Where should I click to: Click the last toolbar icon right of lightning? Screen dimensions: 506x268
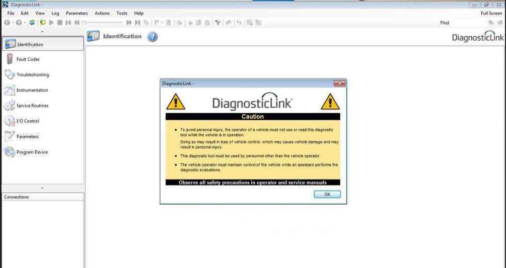click(258, 23)
